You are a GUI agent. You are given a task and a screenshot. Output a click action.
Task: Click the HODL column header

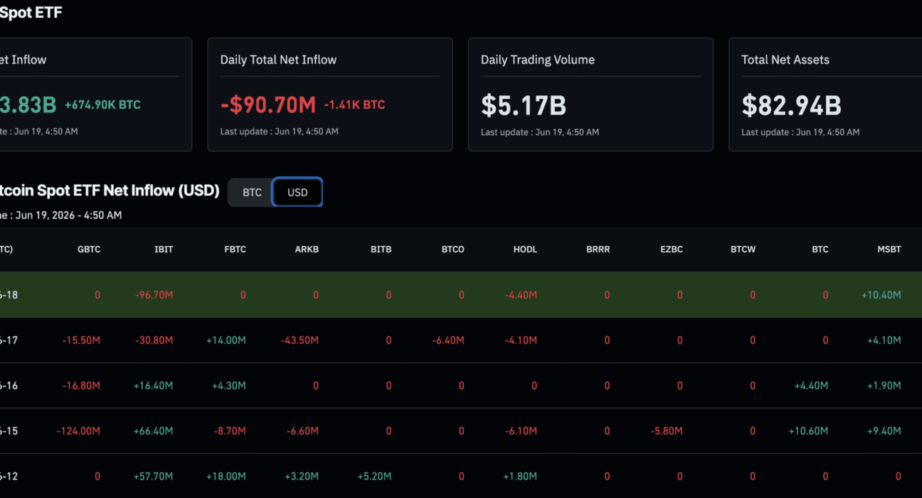point(525,250)
